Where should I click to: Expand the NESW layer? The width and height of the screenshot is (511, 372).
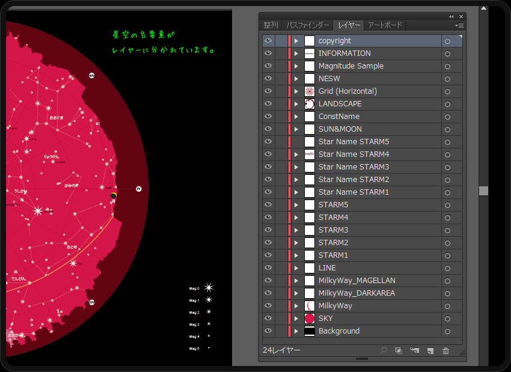296,79
